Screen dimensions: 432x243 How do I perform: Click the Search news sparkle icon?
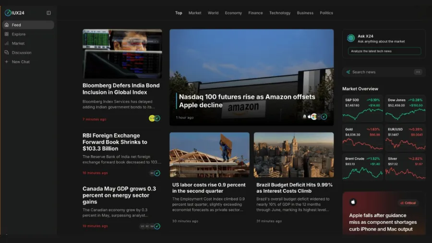coord(348,72)
